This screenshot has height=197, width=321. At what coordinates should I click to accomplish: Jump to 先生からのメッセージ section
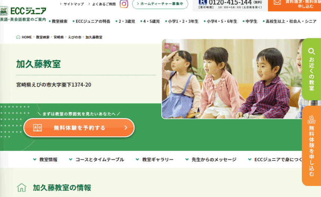coord(211,160)
